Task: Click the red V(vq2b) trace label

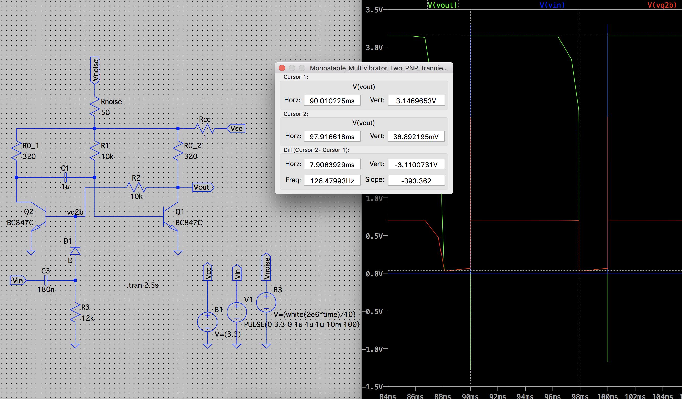Action: (662, 5)
